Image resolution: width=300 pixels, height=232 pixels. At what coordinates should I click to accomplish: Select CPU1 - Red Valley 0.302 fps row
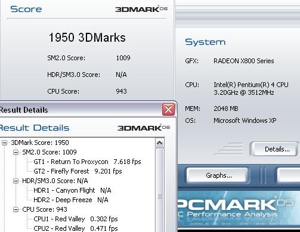point(76,219)
